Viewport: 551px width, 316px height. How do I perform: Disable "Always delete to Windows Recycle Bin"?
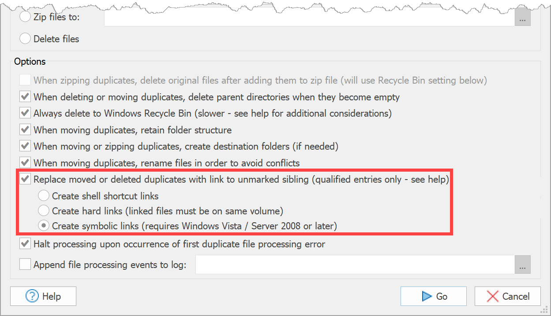[25, 113]
